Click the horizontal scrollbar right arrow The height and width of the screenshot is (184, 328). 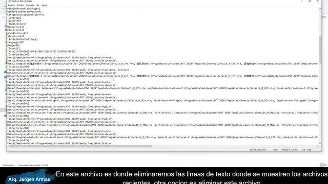tap(317, 146)
